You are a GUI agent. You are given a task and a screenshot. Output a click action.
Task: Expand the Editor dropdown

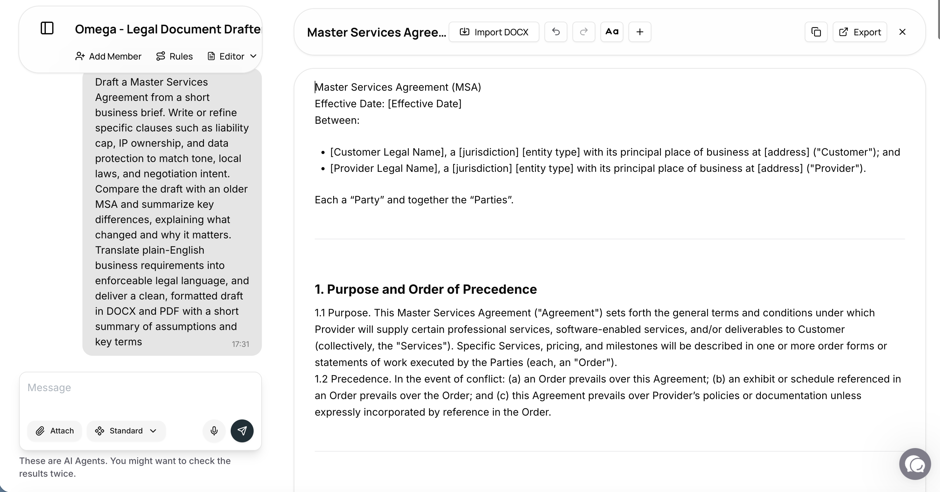pyautogui.click(x=232, y=56)
